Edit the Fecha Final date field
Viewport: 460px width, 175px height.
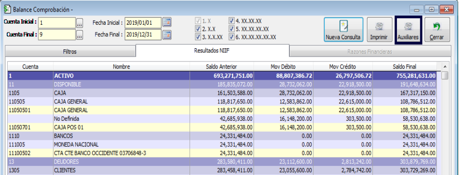(143, 34)
